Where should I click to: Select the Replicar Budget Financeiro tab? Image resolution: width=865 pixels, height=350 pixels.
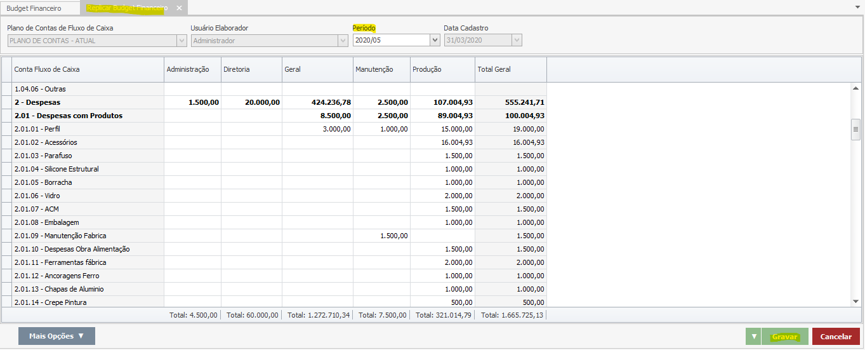coord(127,8)
